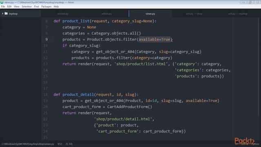
Task: Click line number 22 in the gutter
Action: 45,119
